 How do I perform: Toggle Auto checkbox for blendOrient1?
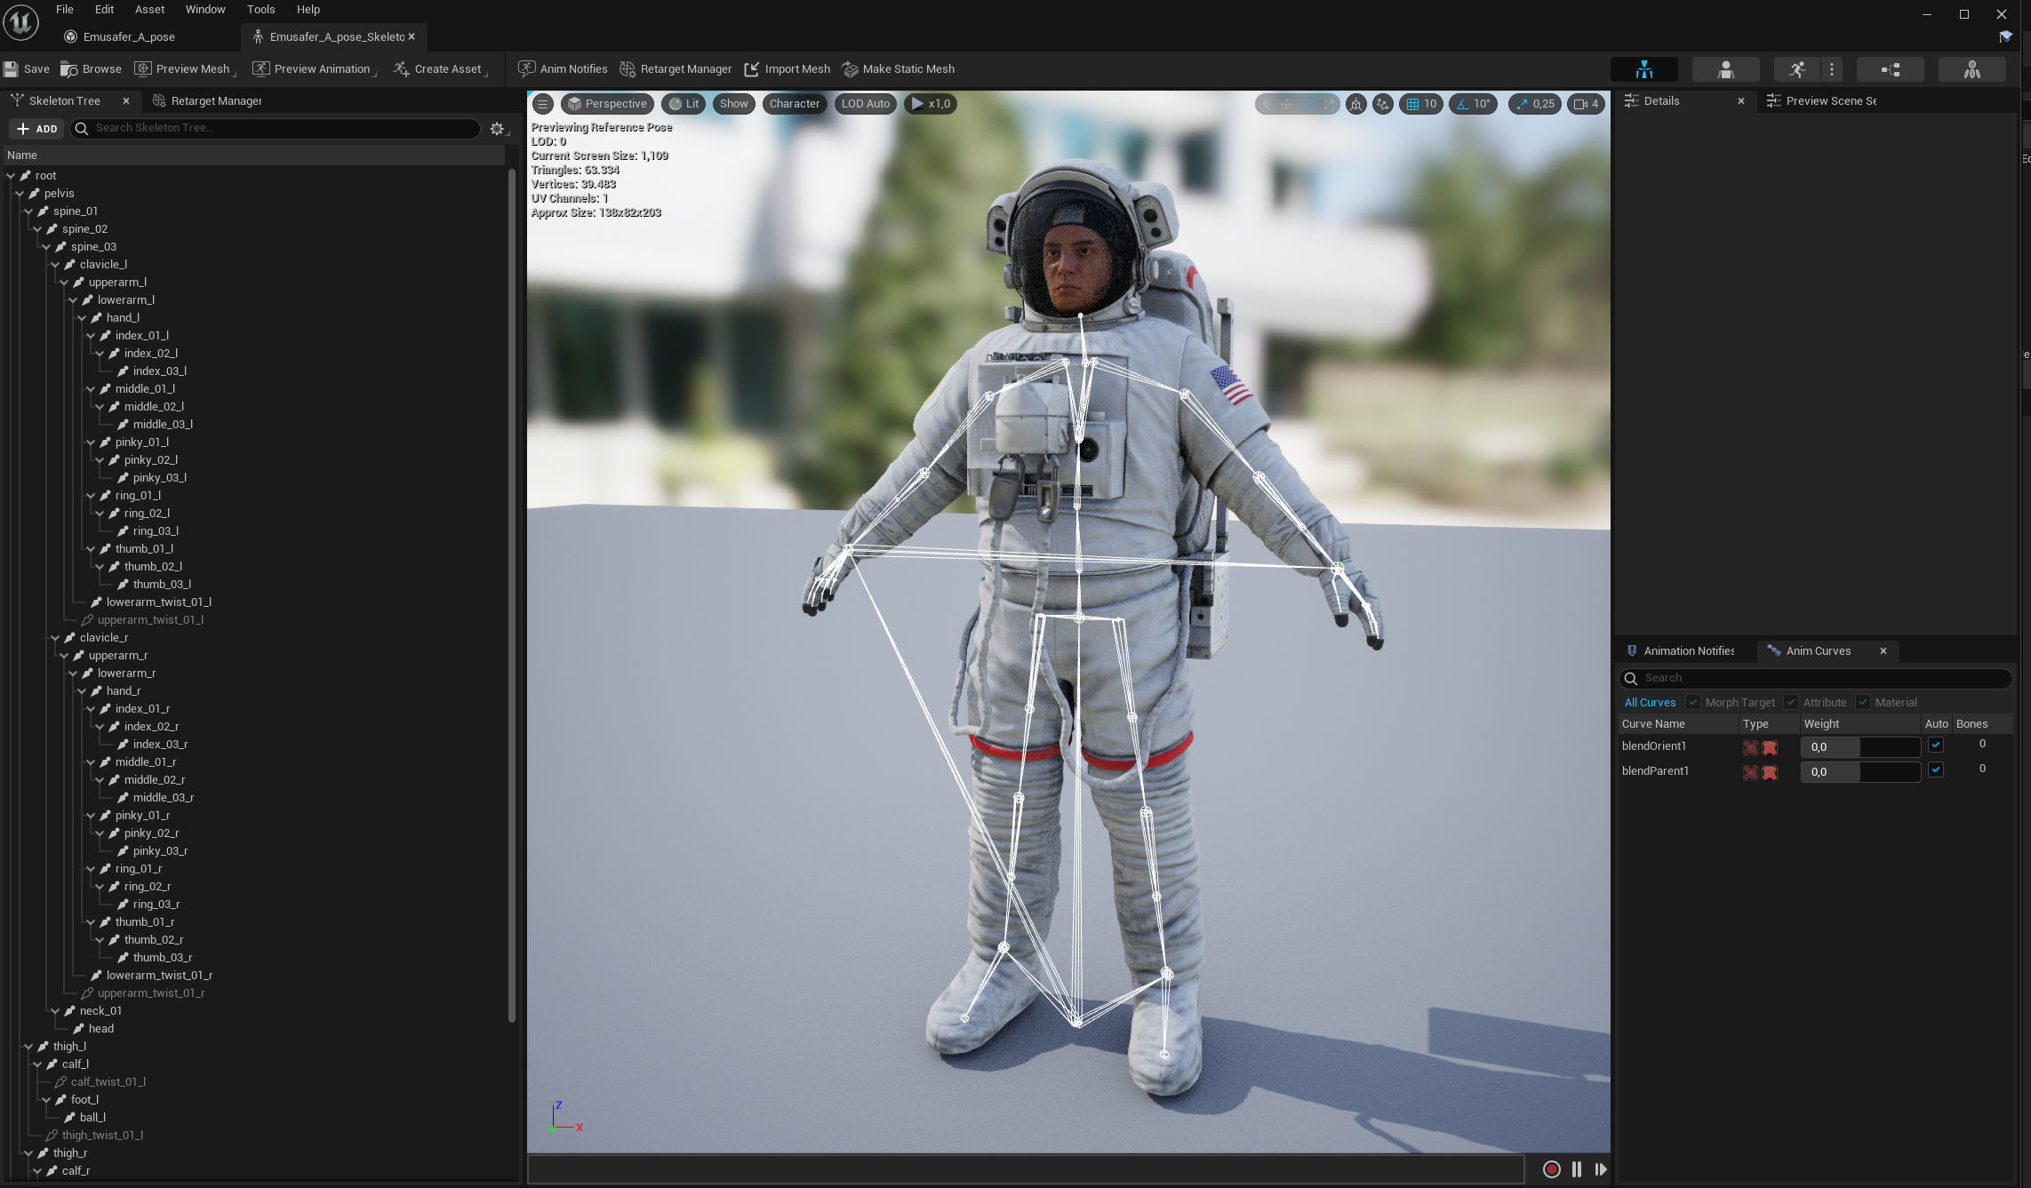pos(1936,745)
